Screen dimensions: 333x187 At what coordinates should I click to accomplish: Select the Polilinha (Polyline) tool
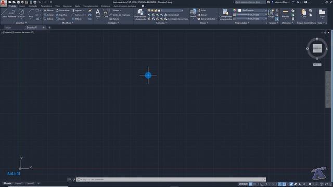pos(11,13)
